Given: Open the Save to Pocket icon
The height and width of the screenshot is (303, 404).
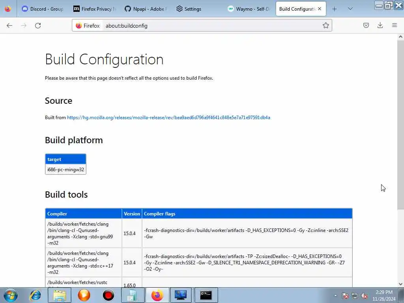Looking at the screenshot, I should tap(366, 25).
